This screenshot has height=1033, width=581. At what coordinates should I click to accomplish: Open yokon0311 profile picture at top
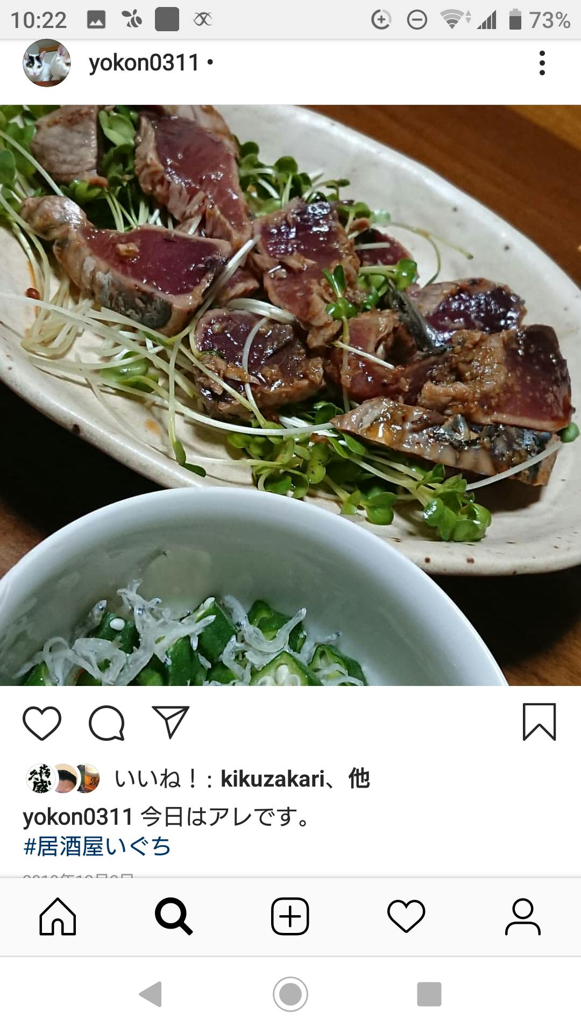47,63
